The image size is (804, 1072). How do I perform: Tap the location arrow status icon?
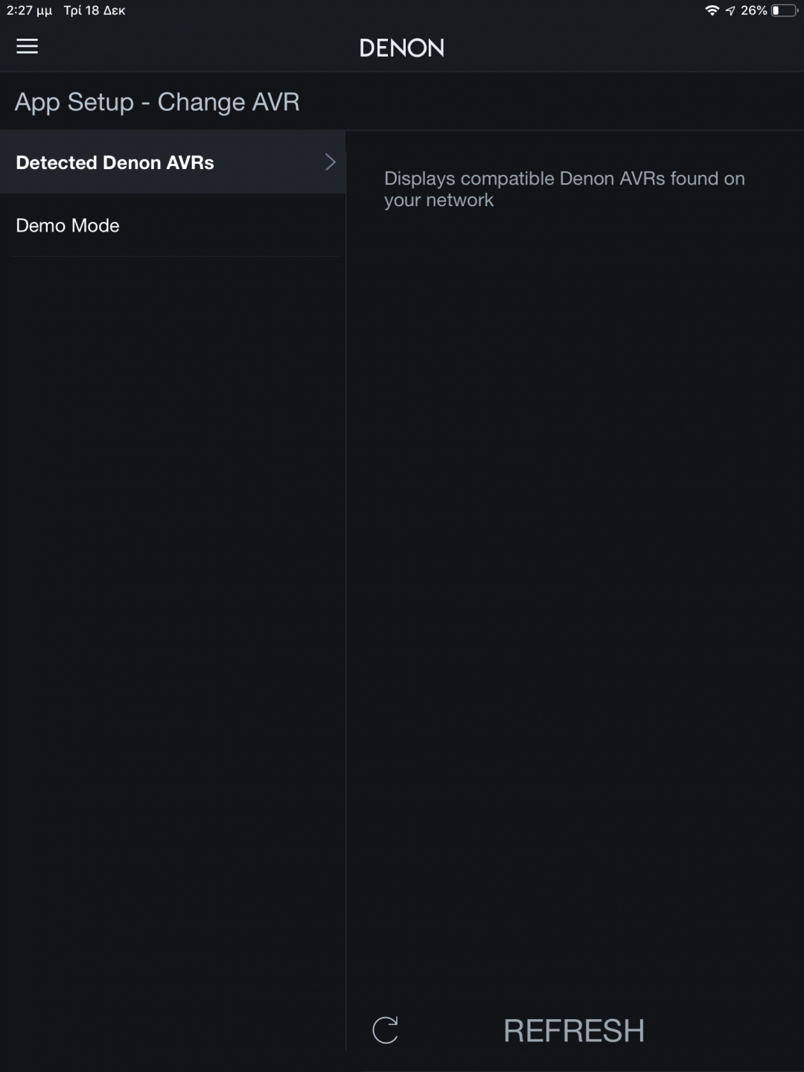click(x=730, y=10)
